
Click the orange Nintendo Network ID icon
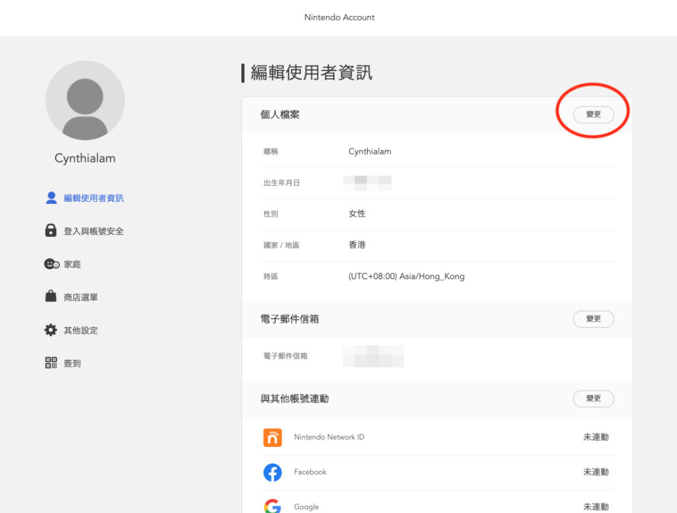click(272, 437)
